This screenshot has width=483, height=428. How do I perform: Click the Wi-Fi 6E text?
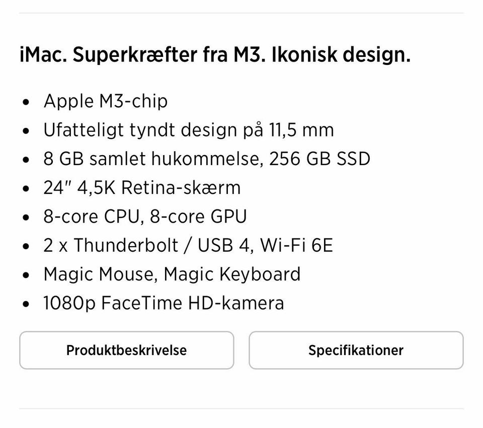[x=296, y=245]
